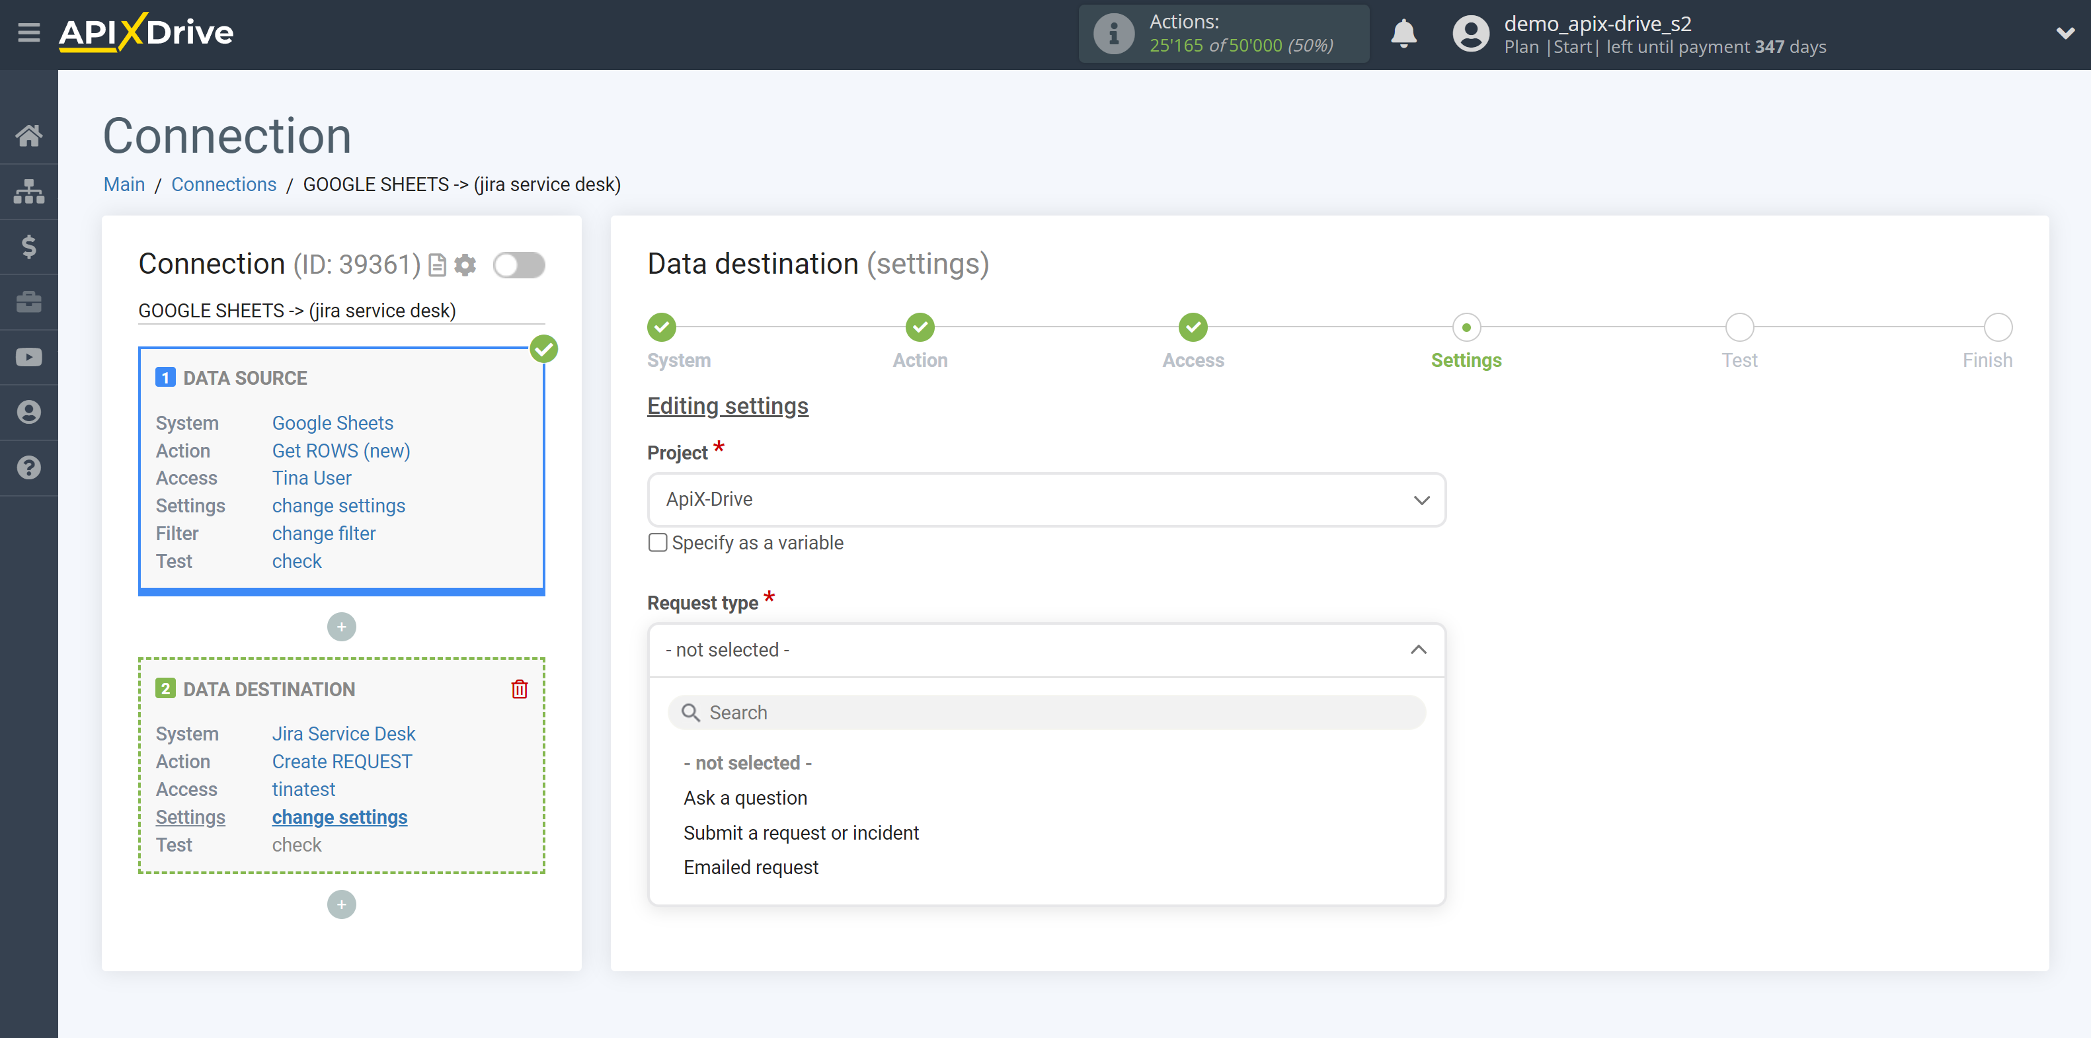Select 'Submit a request or incident'
Viewport: 2091px width, 1038px height.
coord(801,832)
